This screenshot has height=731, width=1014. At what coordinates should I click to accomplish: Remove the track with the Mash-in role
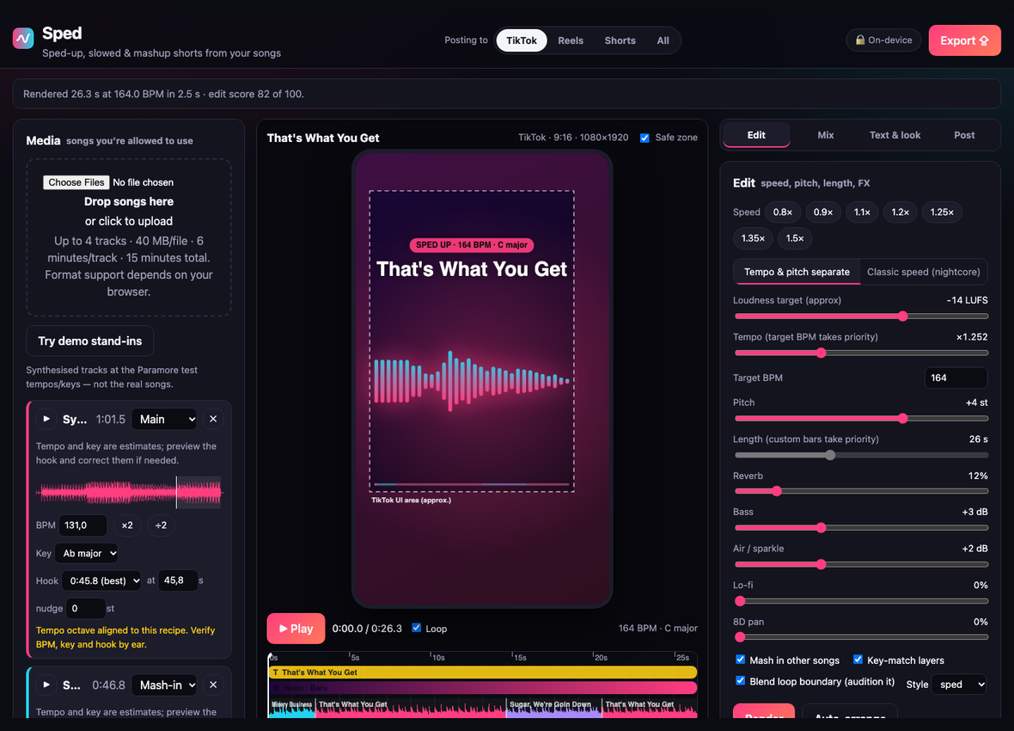(213, 685)
